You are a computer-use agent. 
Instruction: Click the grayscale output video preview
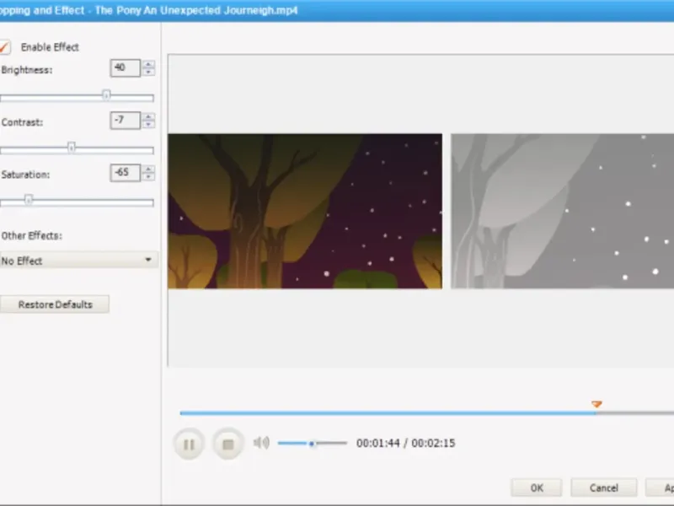(562, 212)
